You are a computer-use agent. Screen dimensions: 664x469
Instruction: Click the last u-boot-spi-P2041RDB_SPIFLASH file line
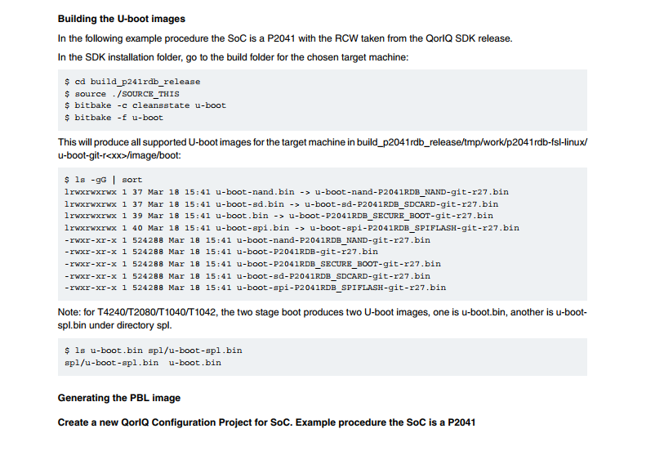click(x=255, y=288)
